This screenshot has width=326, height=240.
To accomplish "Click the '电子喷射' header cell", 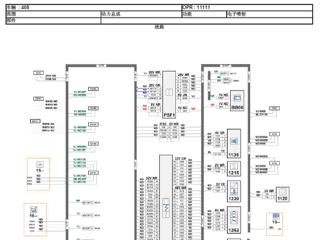I will pos(270,14).
